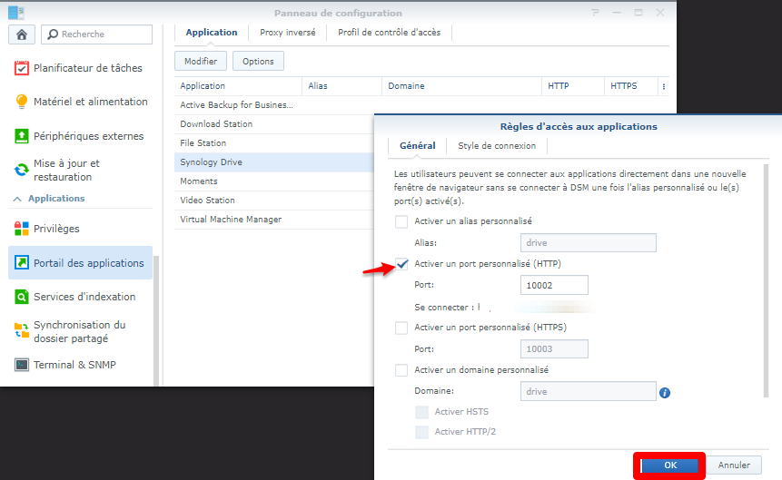
Task: Click the Control Panel help question mark
Action: click(595, 13)
